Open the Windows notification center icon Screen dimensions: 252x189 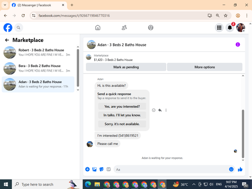(245, 184)
